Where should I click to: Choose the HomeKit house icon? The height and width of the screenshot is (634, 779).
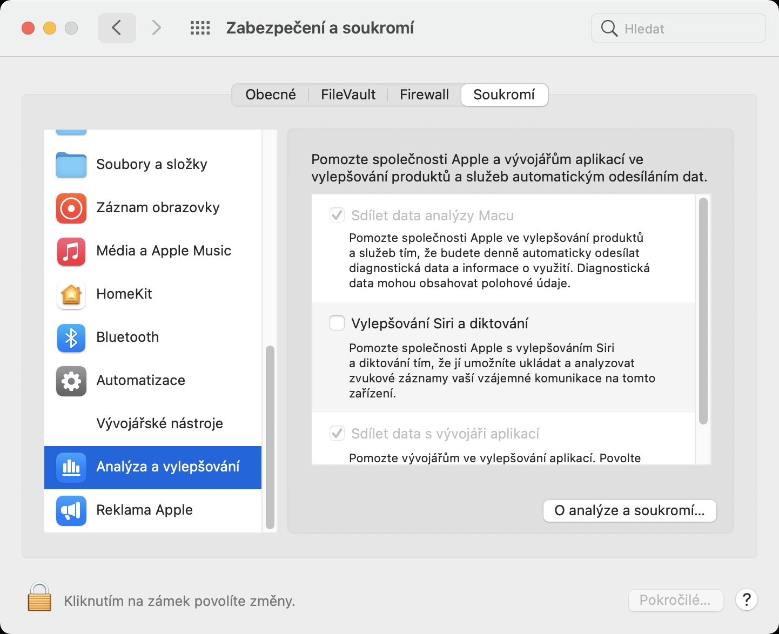coord(71,294)
